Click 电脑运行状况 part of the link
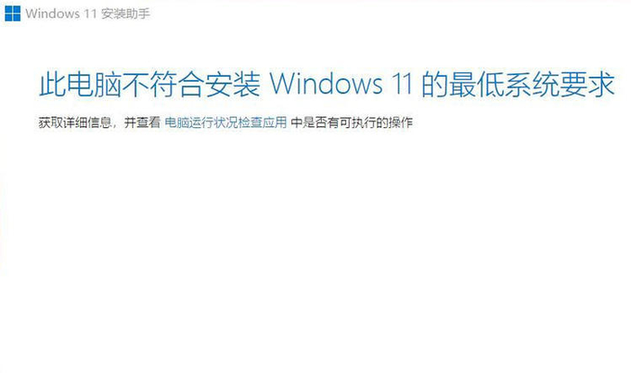The image size is (631, 373). (201, 123)
